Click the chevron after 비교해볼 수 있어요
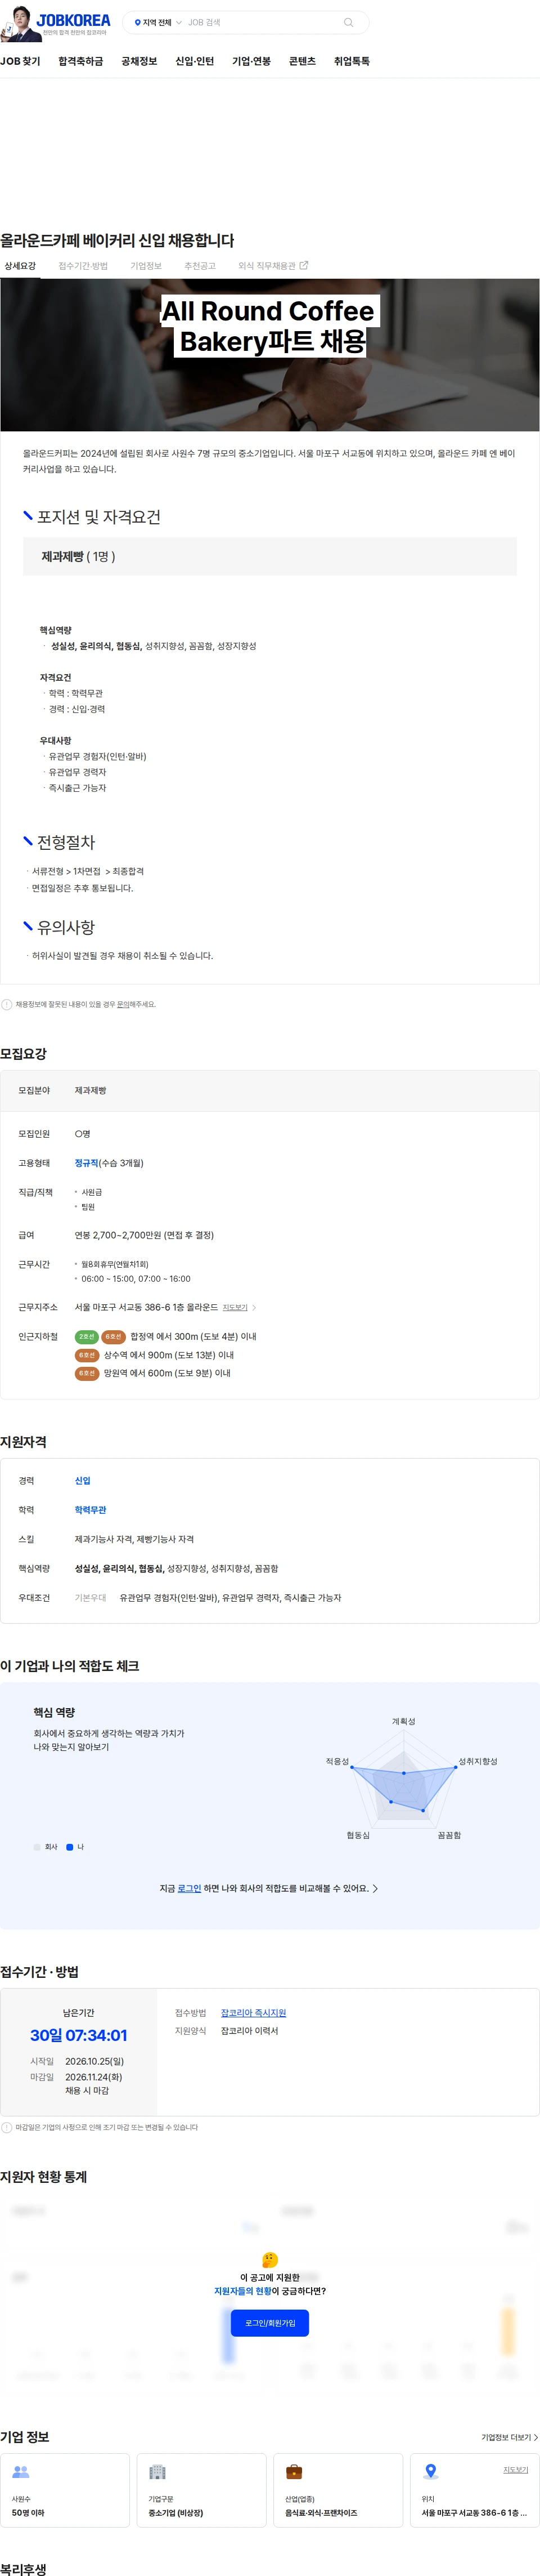The height and width of the screenshot is (2576, 540). pyautogui.click(x=374, y=1889)
